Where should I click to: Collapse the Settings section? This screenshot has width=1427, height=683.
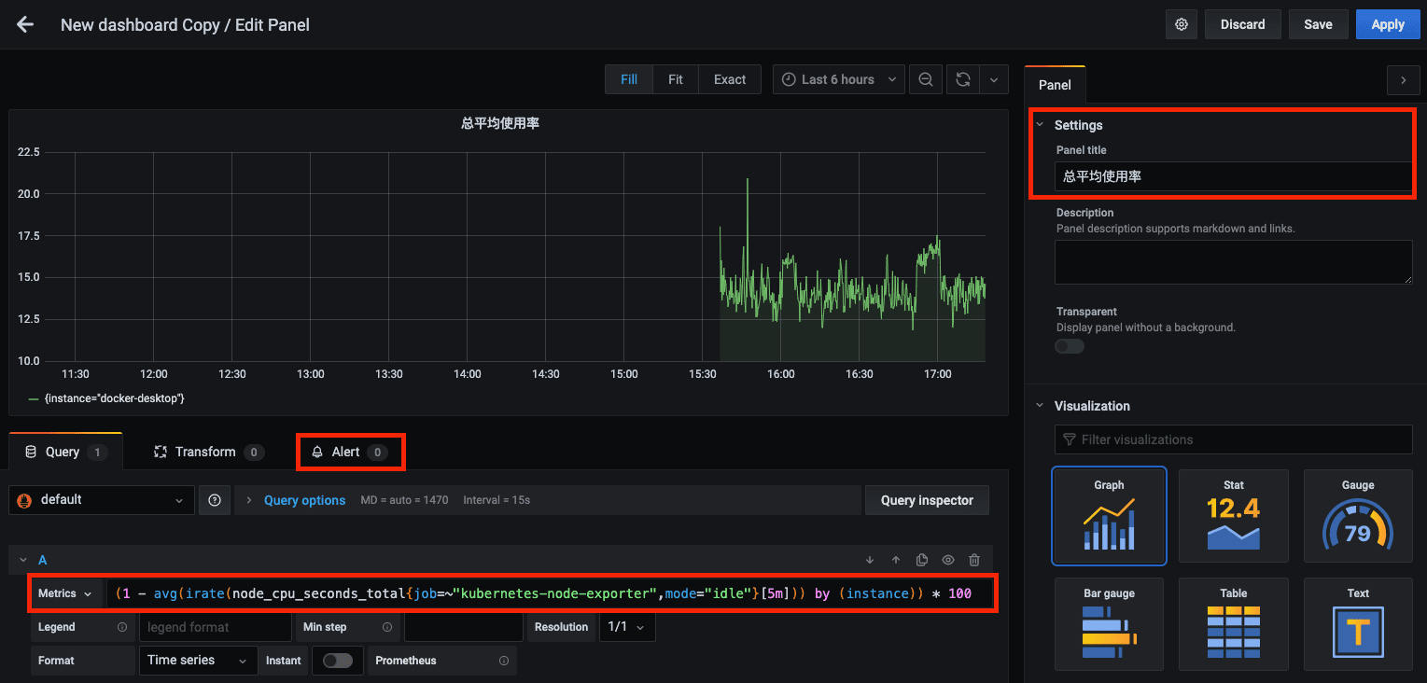click(x=1040, y=125)
